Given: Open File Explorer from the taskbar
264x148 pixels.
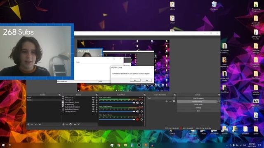Looking at the screenshot, I should (x=125, y=145).
